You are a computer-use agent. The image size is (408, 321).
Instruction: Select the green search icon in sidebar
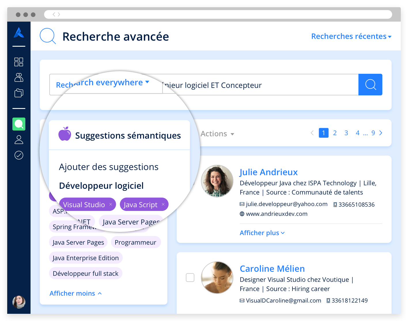tap(19, 124)
